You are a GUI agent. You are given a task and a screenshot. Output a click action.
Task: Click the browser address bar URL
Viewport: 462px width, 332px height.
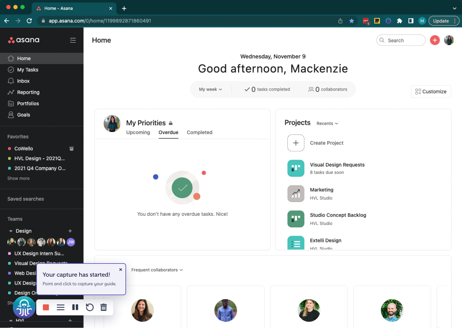click(100, 21)
